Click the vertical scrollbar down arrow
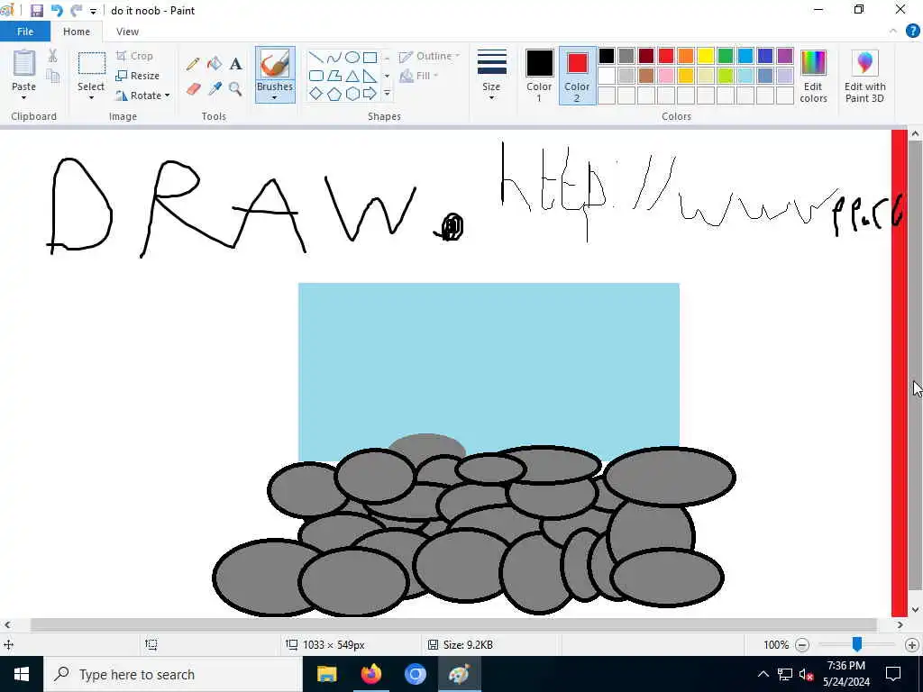The height and width of the screenshot is (692, 923). (915, 610)
